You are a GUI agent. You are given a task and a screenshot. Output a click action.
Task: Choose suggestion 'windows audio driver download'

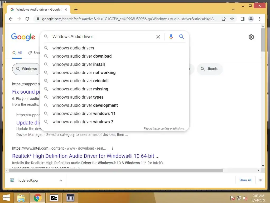(114, 56)
